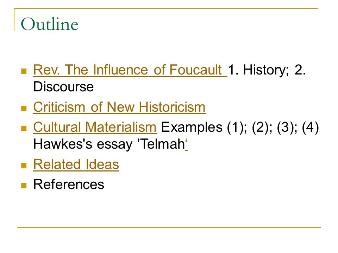Viewport: 338px width, 253px height.
Task: Go to the Related Ideas link
Action: pyautogui.click(x=76, y=164)
